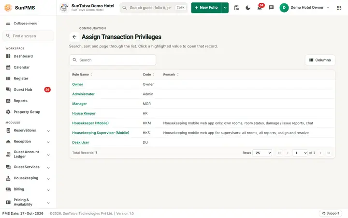Open Housekeeping Supervisor (Mobile) role record

point(101,133)
